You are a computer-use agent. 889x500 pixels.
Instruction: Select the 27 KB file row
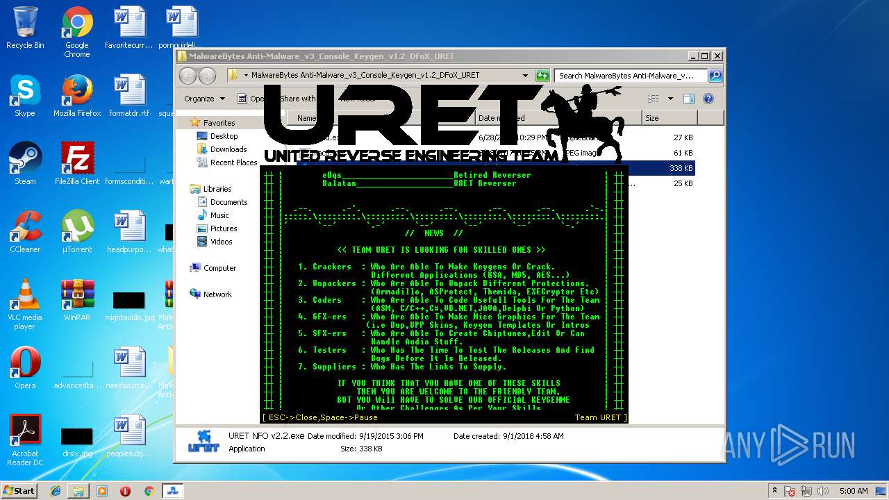(x=496, y=137)
